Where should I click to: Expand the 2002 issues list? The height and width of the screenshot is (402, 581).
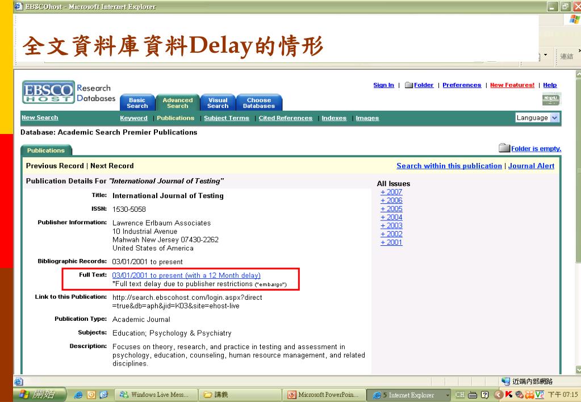pyautogui.click(x=391, y=234)
